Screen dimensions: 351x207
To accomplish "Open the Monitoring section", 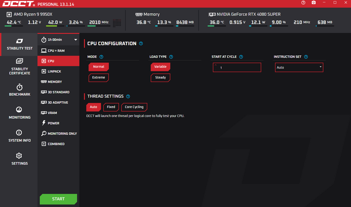I will (x=20, y=113).
